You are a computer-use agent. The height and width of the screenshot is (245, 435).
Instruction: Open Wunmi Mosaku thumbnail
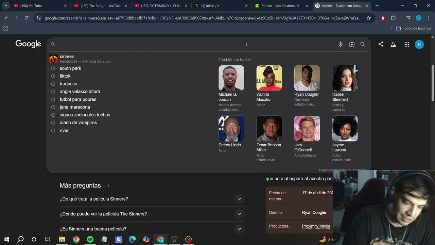(269, 78)
